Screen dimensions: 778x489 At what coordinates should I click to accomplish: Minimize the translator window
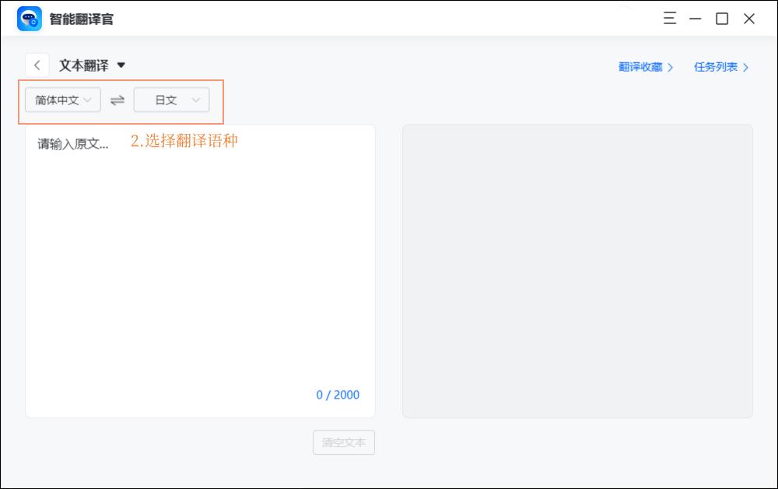695,19
